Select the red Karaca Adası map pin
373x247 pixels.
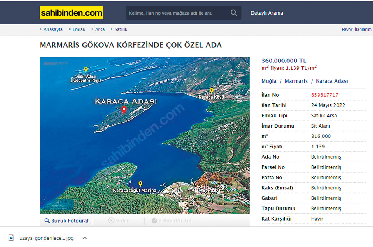tap(124, 110)
